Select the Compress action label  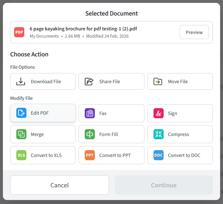[x=178, y=134]
